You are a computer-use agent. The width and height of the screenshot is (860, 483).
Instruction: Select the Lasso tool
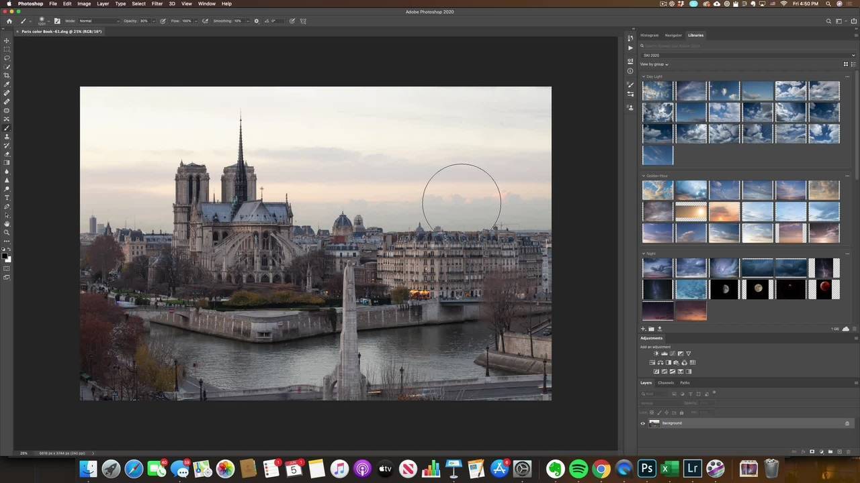pyautogui.click(x=7, y=58)
